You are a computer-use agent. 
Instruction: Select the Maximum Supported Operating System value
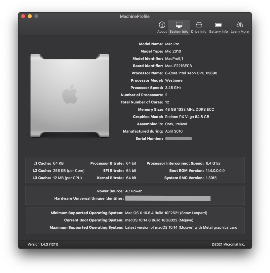[x=181, y=228]
